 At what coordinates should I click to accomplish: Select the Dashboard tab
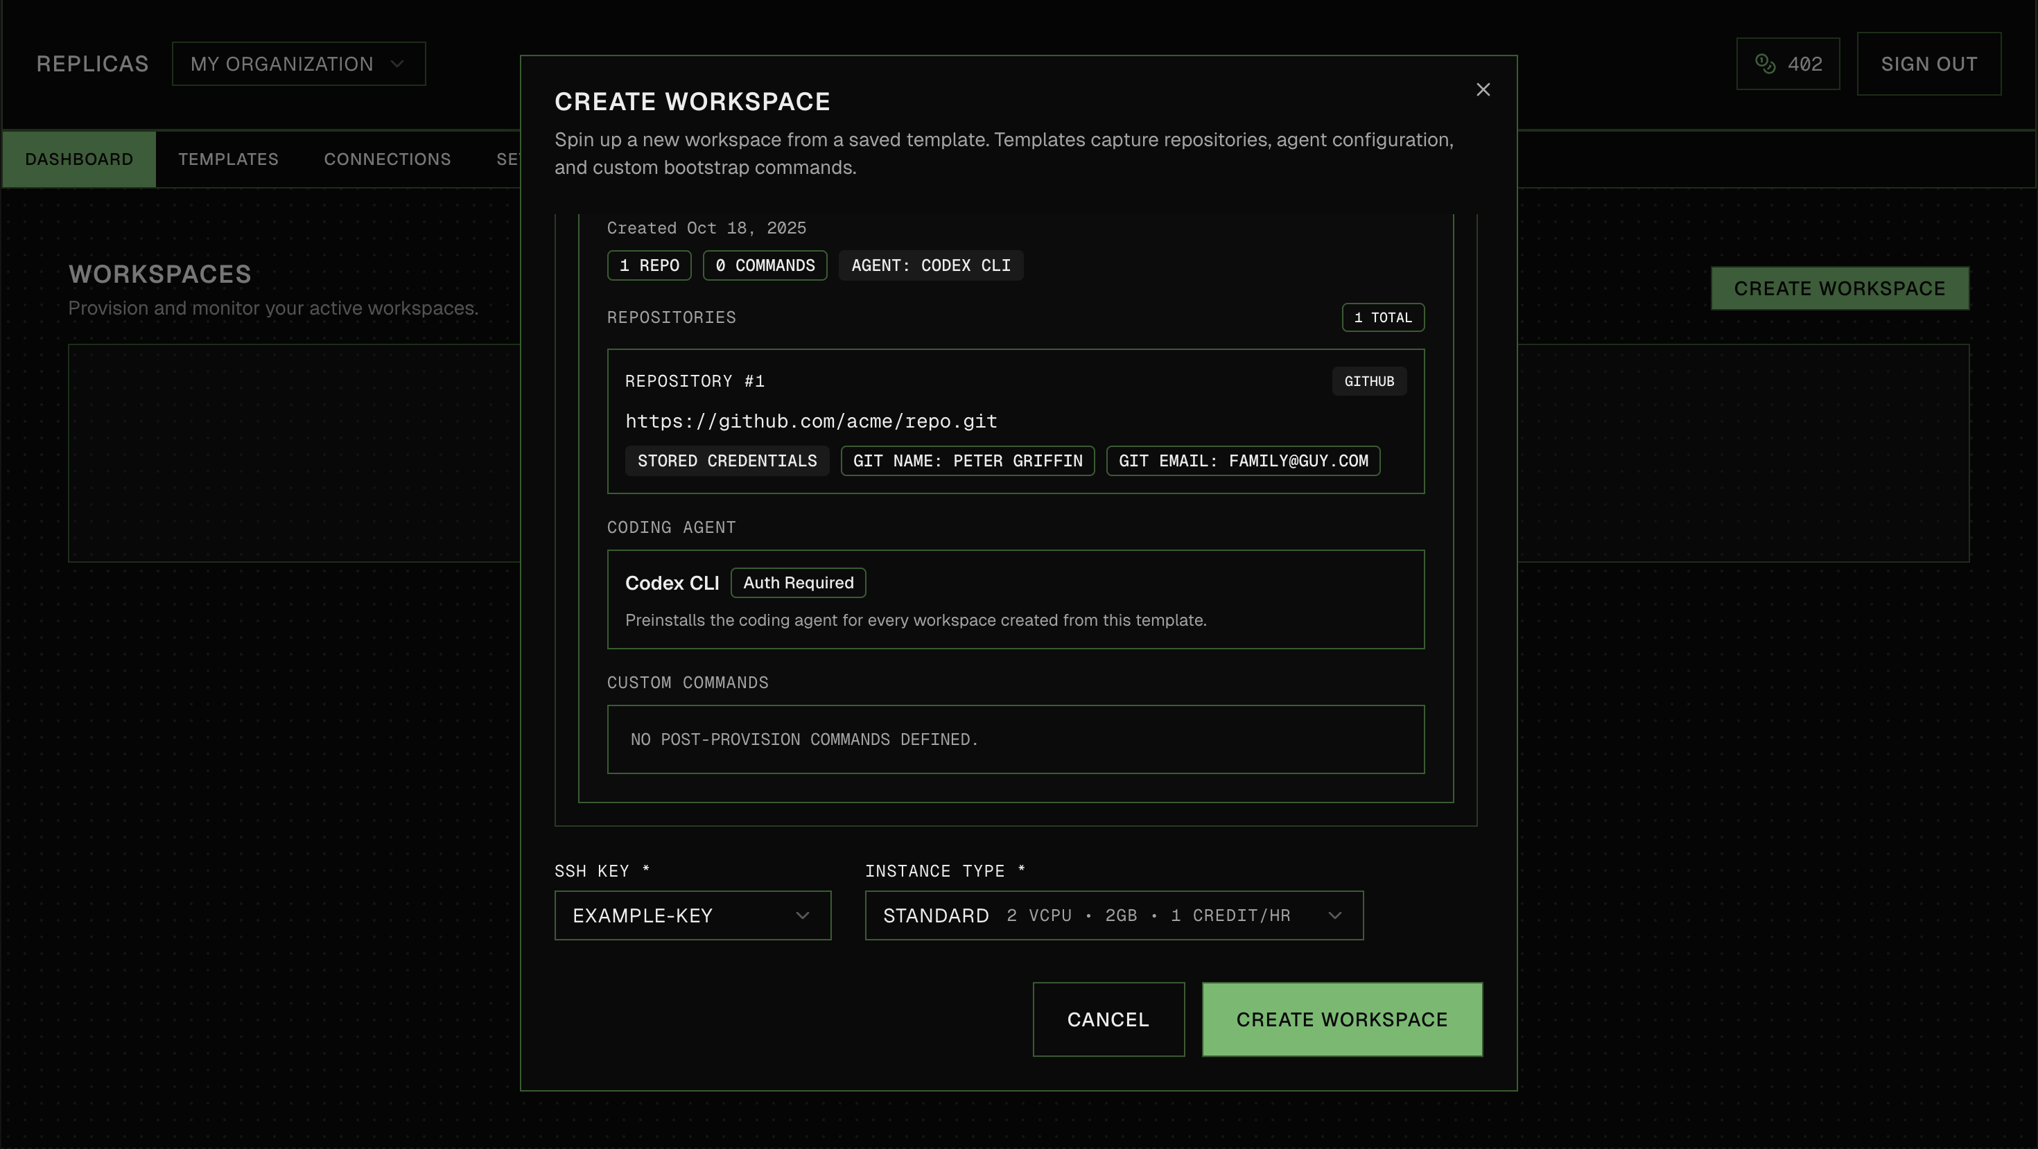click(x=79, y=159)
